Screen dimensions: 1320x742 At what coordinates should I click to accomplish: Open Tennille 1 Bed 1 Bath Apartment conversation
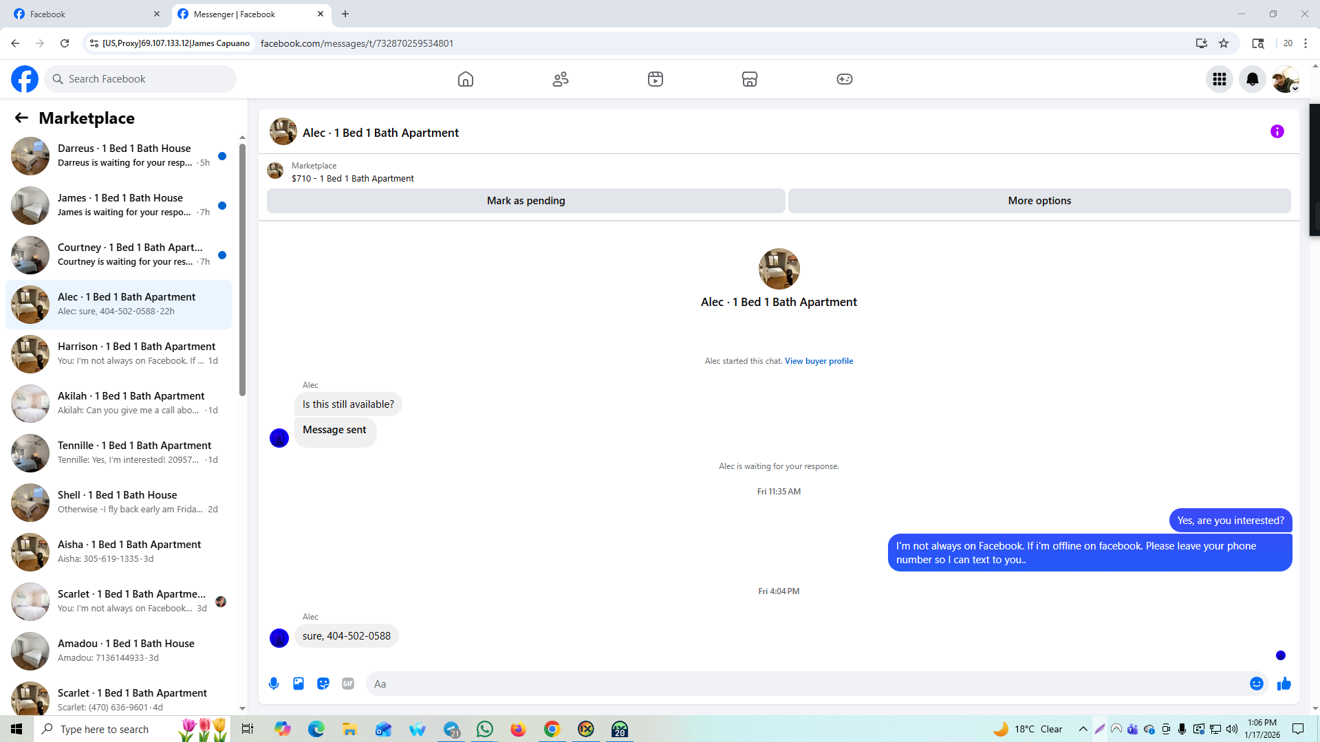[118, 453]
